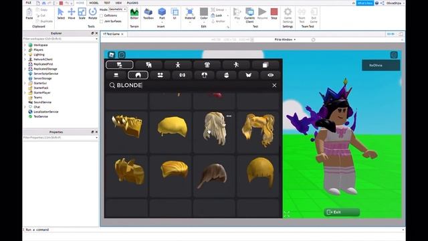Clear the BLONDE search with the X

[274, 85]
